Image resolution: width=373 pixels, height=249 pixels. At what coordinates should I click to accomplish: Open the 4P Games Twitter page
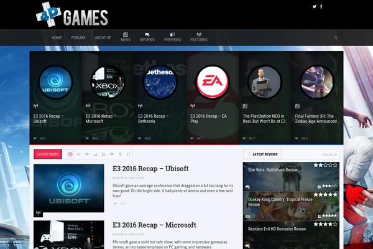pos(315,7)
